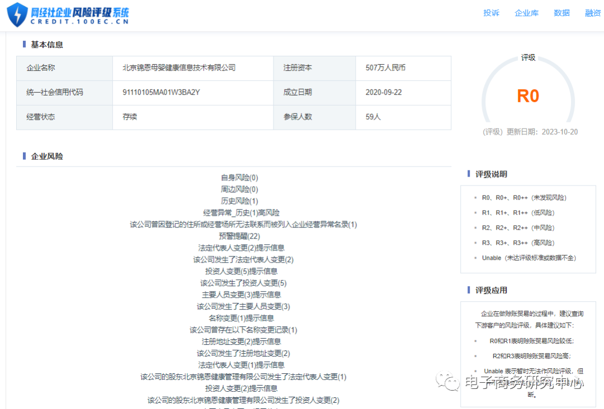Expand the 周边风险(0) risk category
604x409 pixels.
click(239, 189)
